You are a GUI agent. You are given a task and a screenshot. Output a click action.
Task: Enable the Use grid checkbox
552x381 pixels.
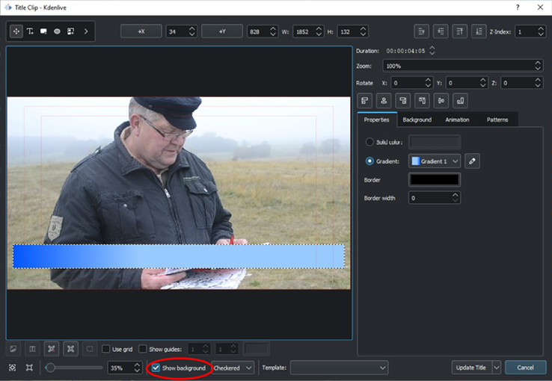pyautogui.click(x=106, y=349)
